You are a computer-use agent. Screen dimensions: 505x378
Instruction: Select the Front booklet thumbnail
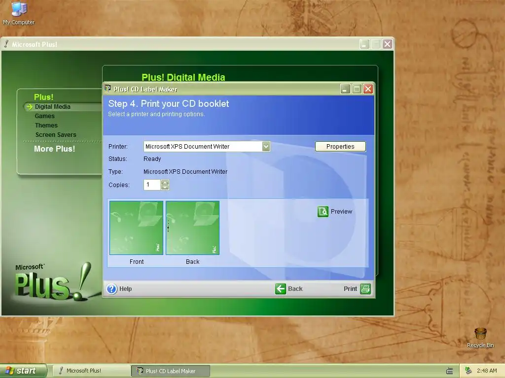pyautogui.click(x=136, y=228)
